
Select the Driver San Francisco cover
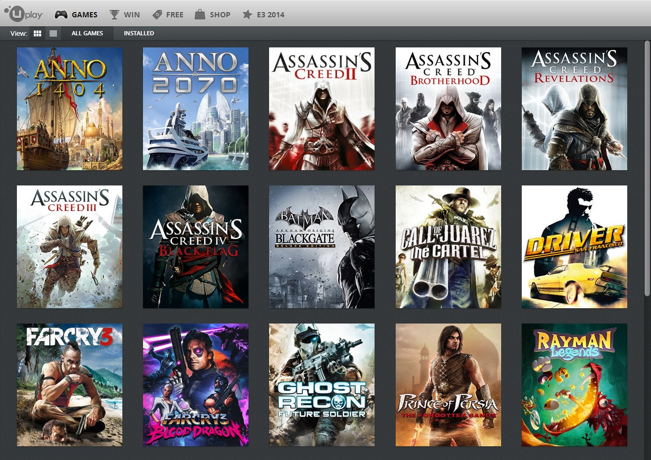coord(575,247)
